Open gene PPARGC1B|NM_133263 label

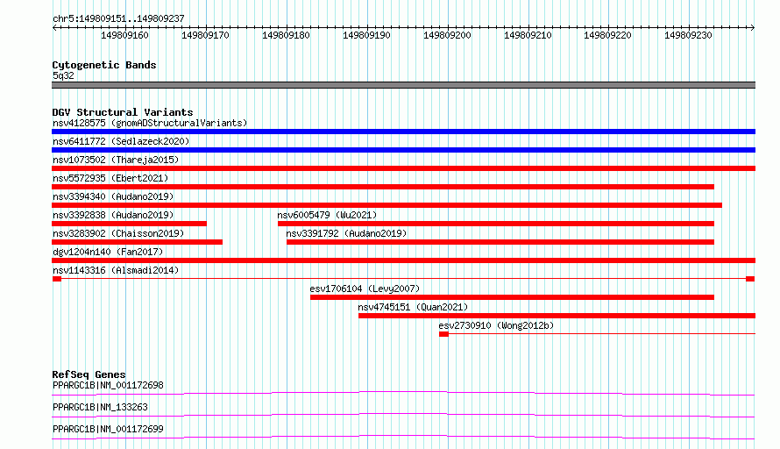[x=100, y=407]
